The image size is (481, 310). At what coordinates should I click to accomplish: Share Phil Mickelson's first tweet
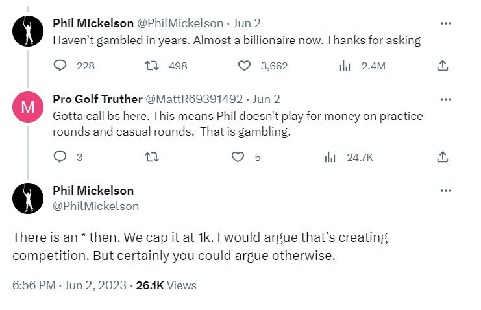click(442, 66)
